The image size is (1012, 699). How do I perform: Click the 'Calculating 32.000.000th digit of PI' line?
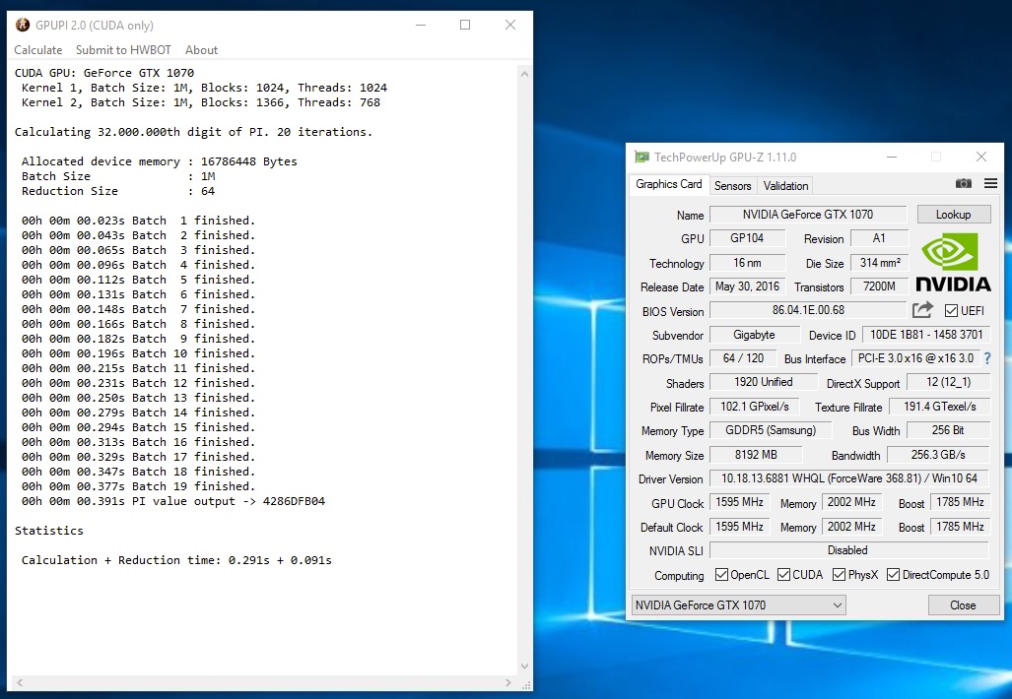tap(193, 132)
